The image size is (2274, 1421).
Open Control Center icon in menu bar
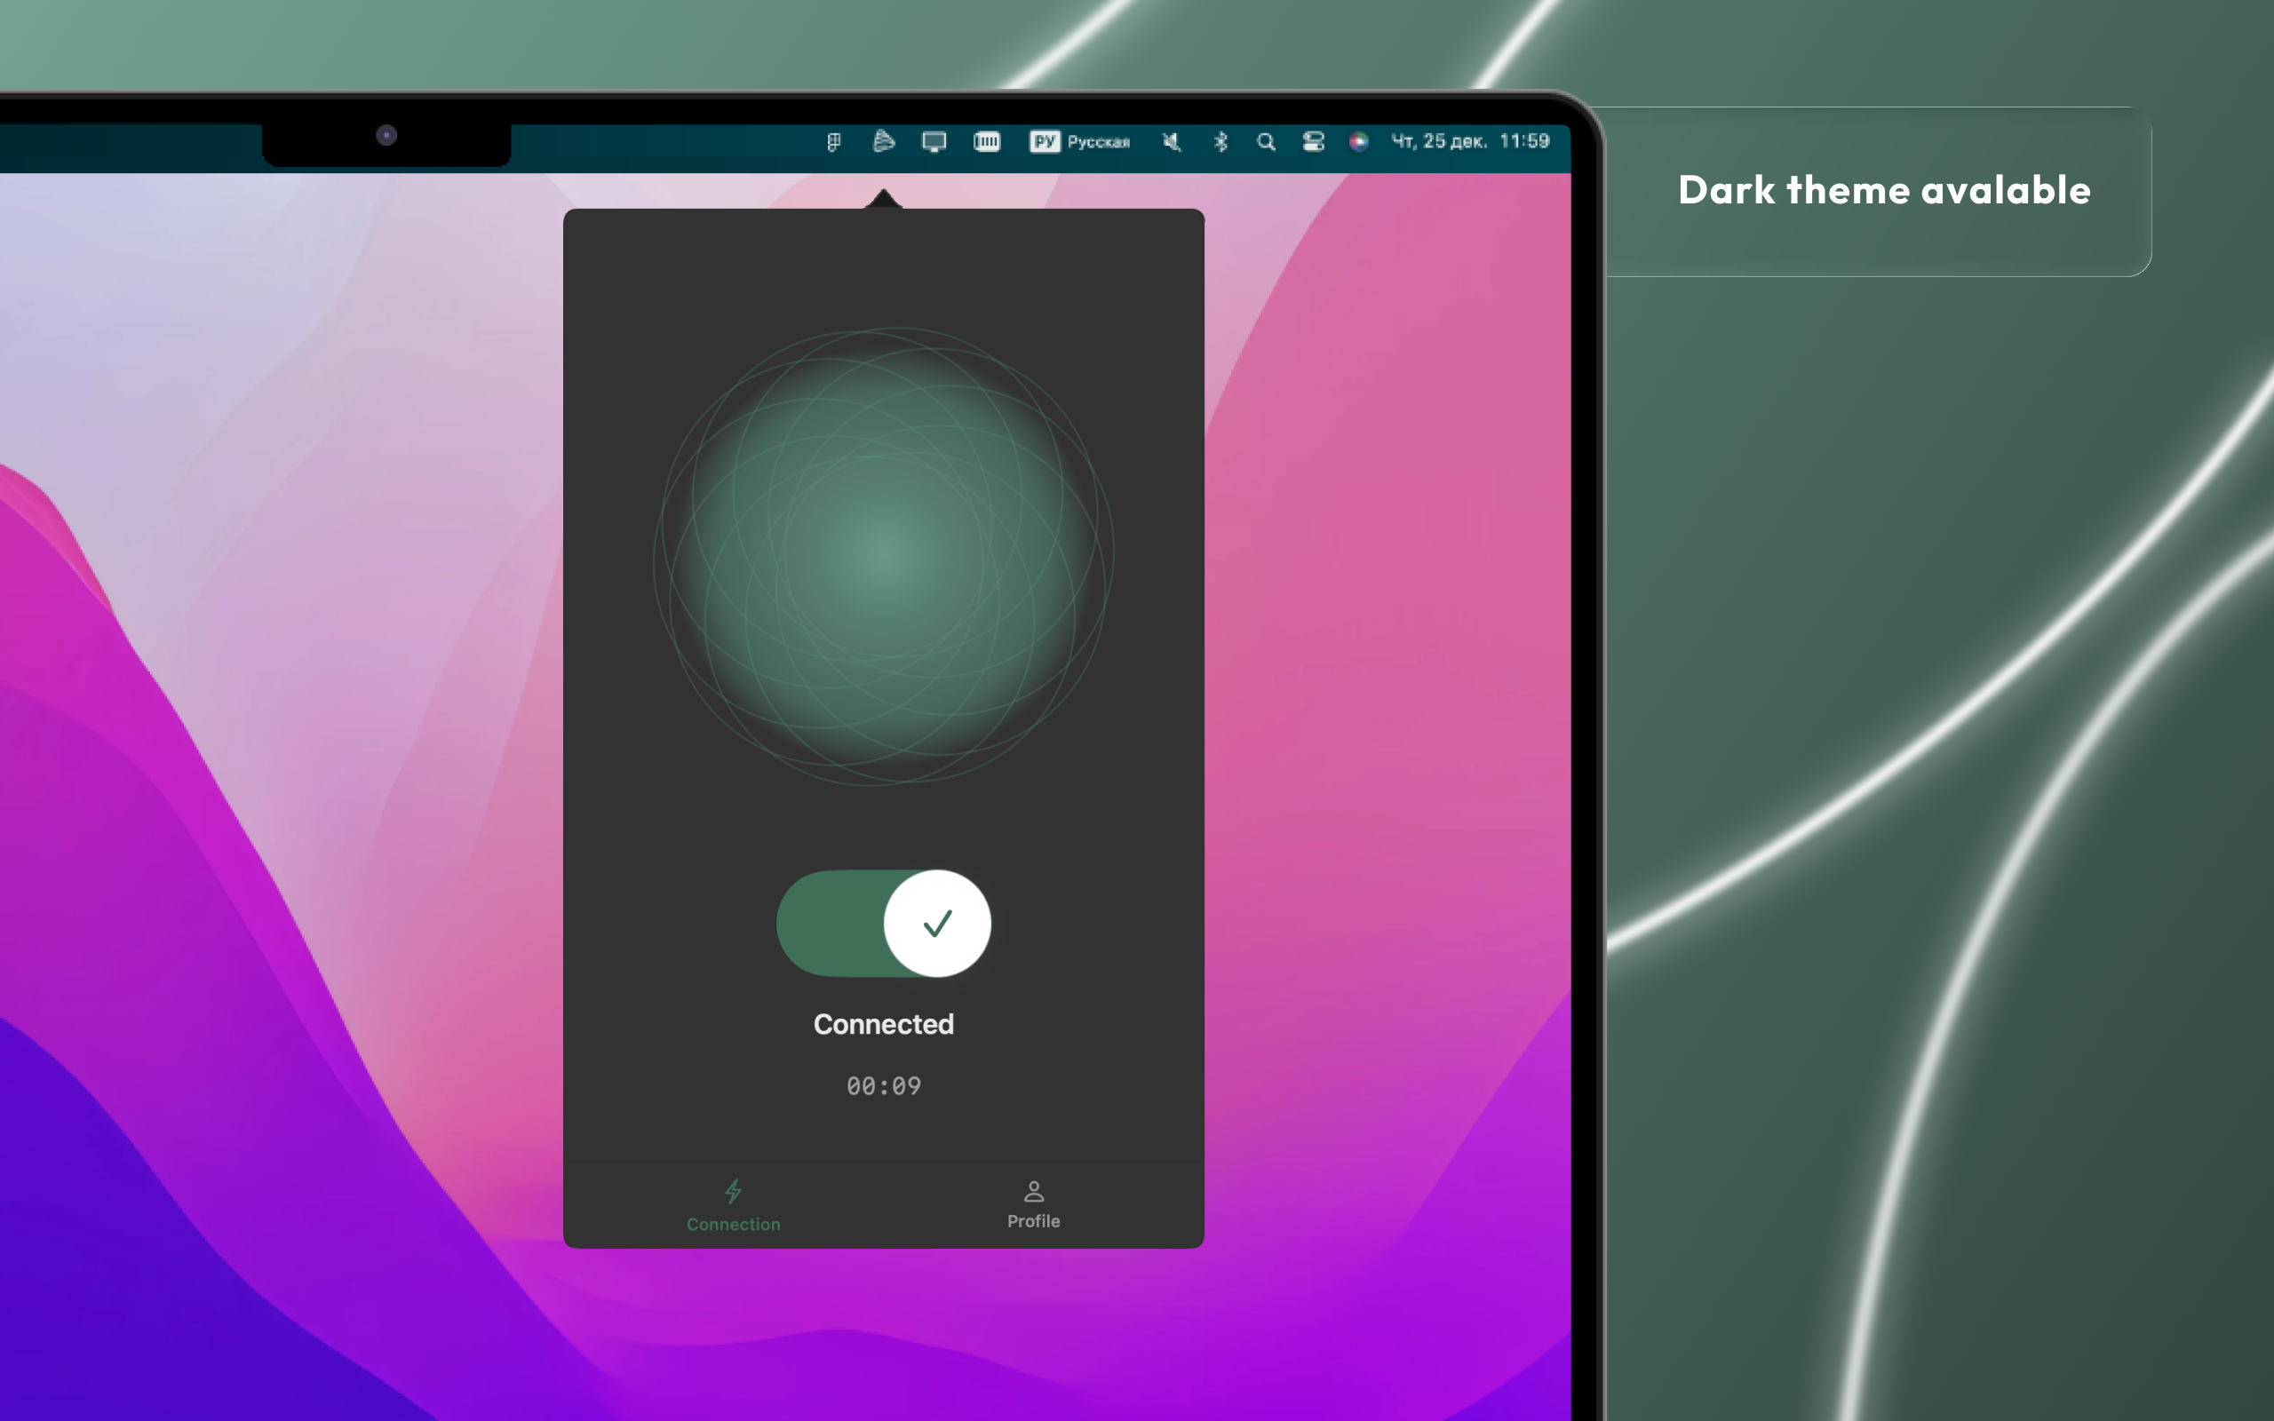pos(1313,142)
